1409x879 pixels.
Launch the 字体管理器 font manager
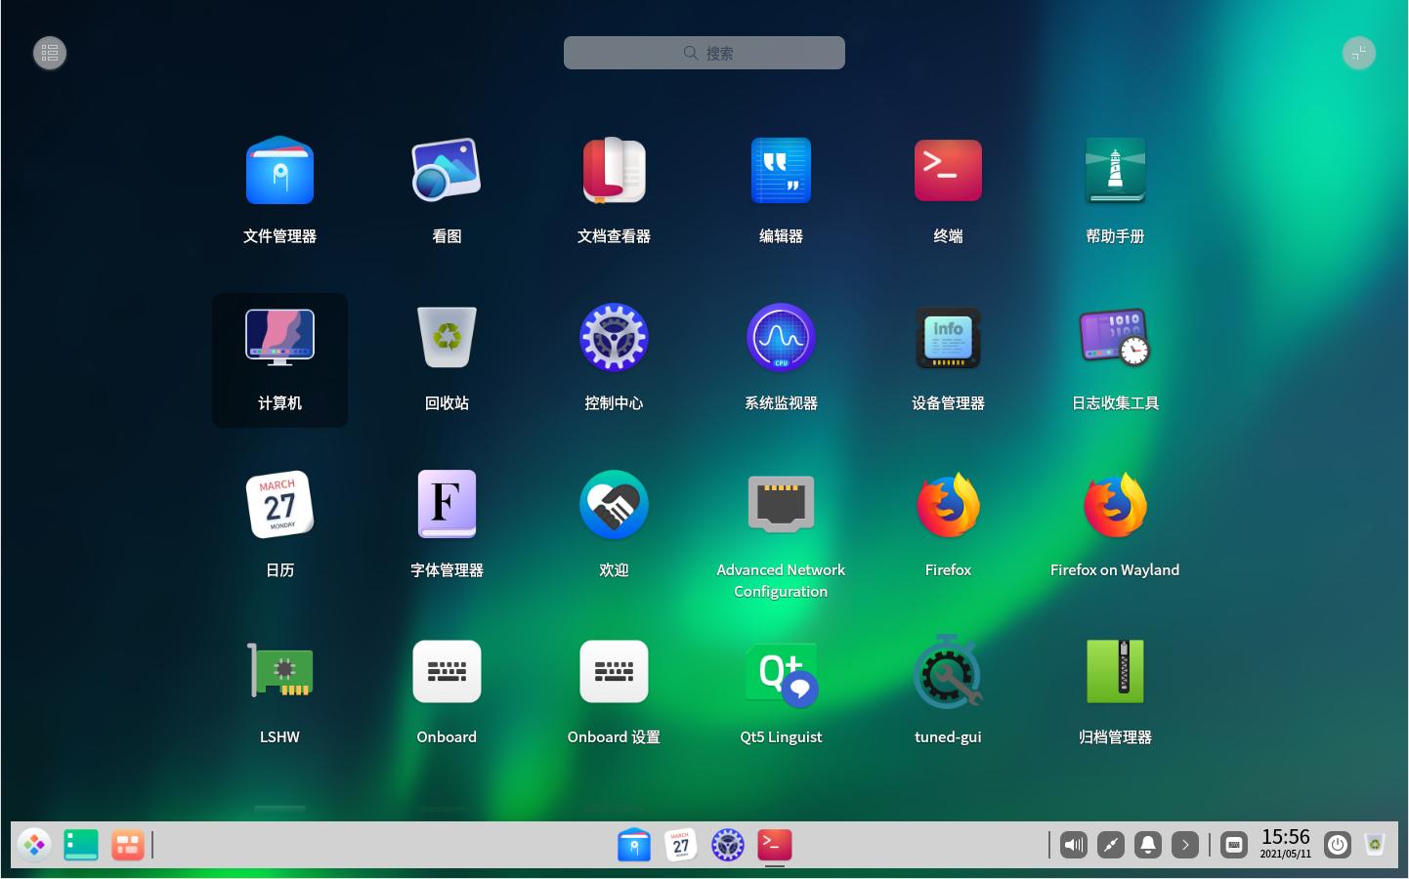447,505
